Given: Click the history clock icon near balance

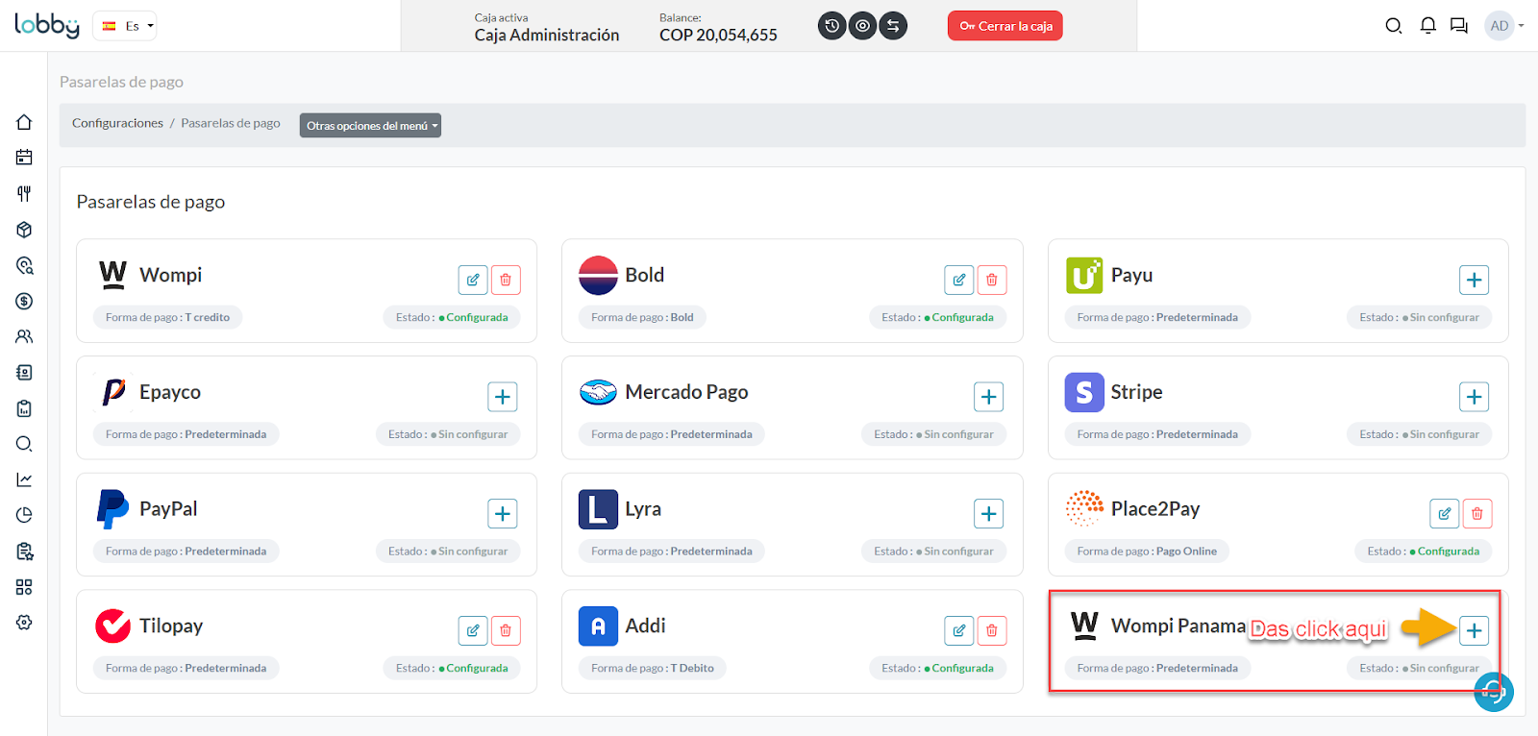Looking at the screenshot, I should pyautogui.click(x=832, y=26).
